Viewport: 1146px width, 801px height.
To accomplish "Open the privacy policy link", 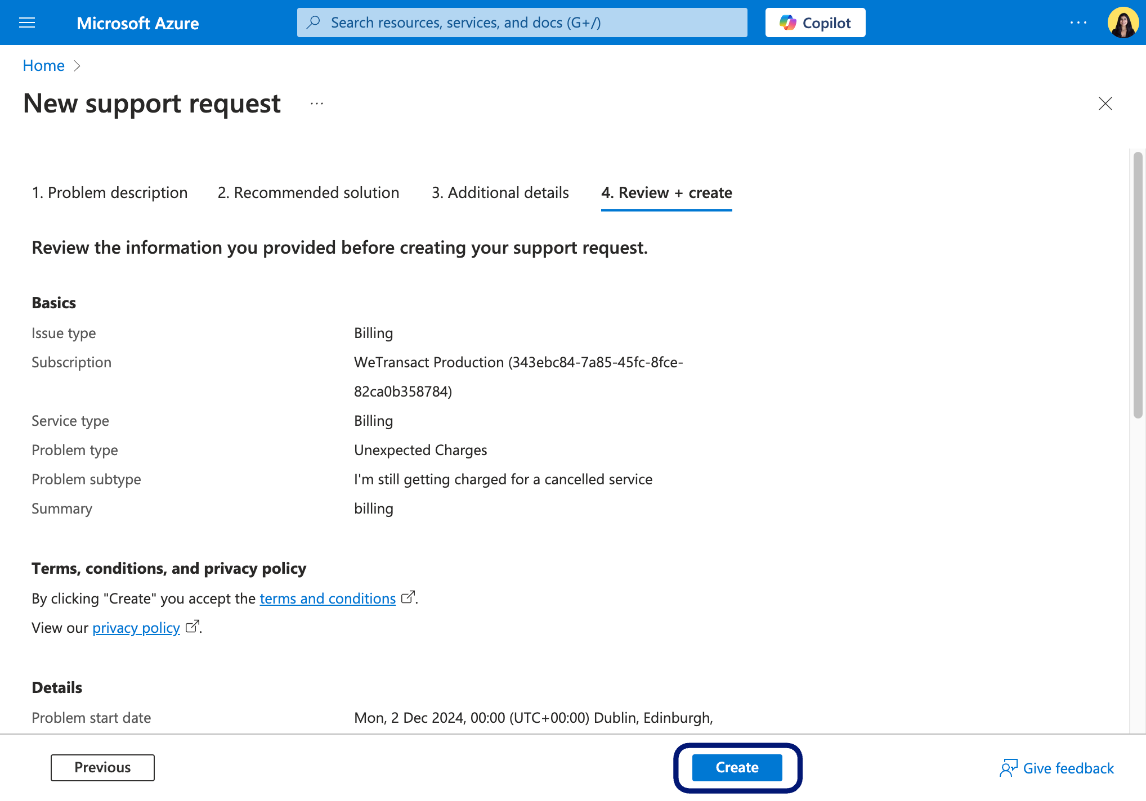I will pyautogui.click(x=136, y=628).
